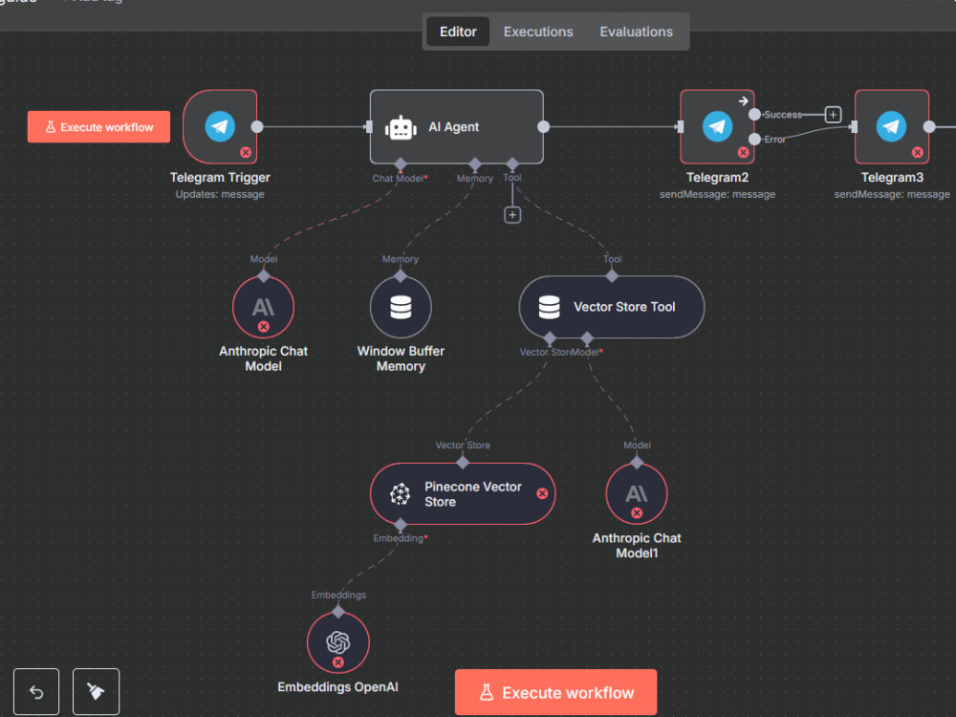Click the error badge on Anthropic Chat Model
Image resolution: width=956 pixels, height=717 pixels.
(264, 327)
